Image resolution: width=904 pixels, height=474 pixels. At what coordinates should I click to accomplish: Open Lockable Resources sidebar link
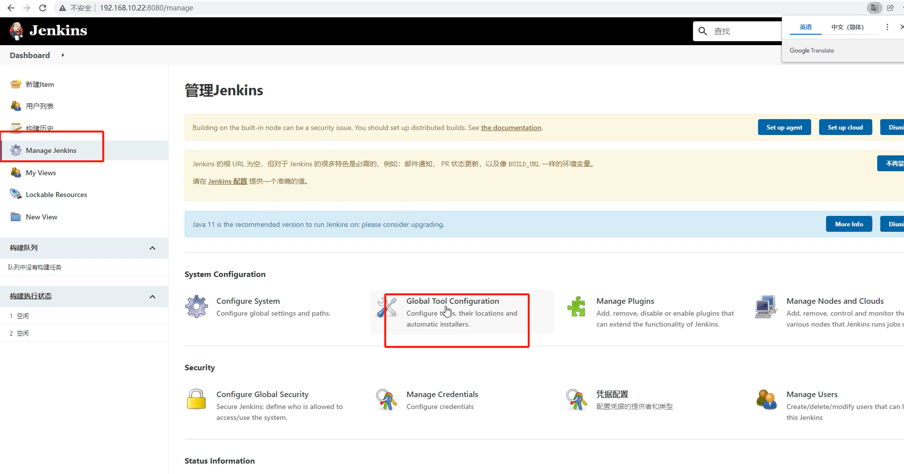click(57, 195)
